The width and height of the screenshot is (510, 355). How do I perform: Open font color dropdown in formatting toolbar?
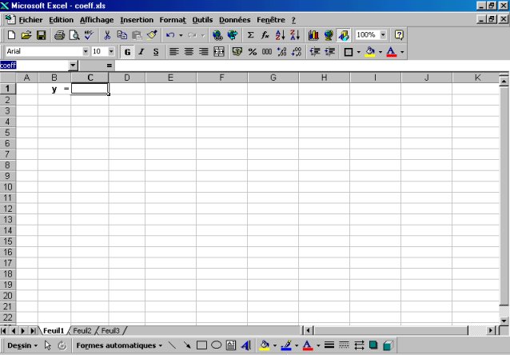tap(402, 52)
